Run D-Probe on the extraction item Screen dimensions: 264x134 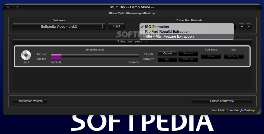pyautogui.click(x=188, y=59)
